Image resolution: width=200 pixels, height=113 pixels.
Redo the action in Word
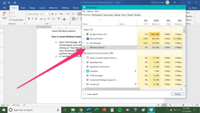[15, 3]
